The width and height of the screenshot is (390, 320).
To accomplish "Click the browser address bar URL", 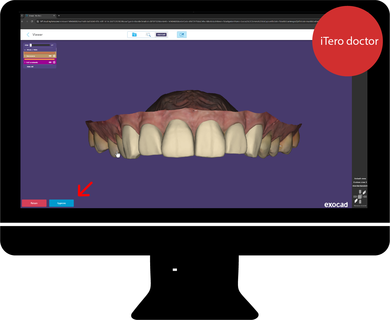I will 179,21.
